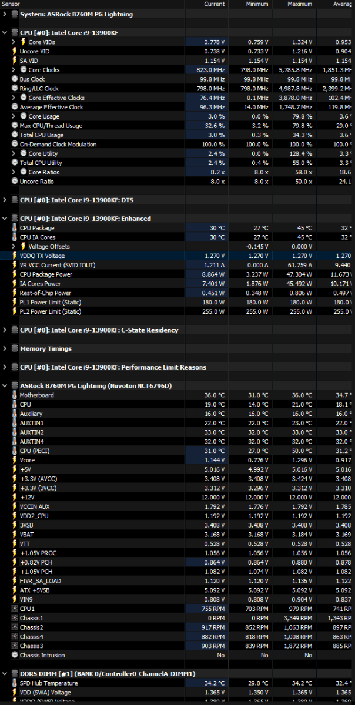Expand the Voltage Offsets row
The height and width of the screenshot is (705, 355).
(14, 246)
